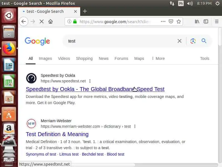The image size is (222, 167).
Task: Go back with the browser back arrow
Action: click(x=24, y=22)
